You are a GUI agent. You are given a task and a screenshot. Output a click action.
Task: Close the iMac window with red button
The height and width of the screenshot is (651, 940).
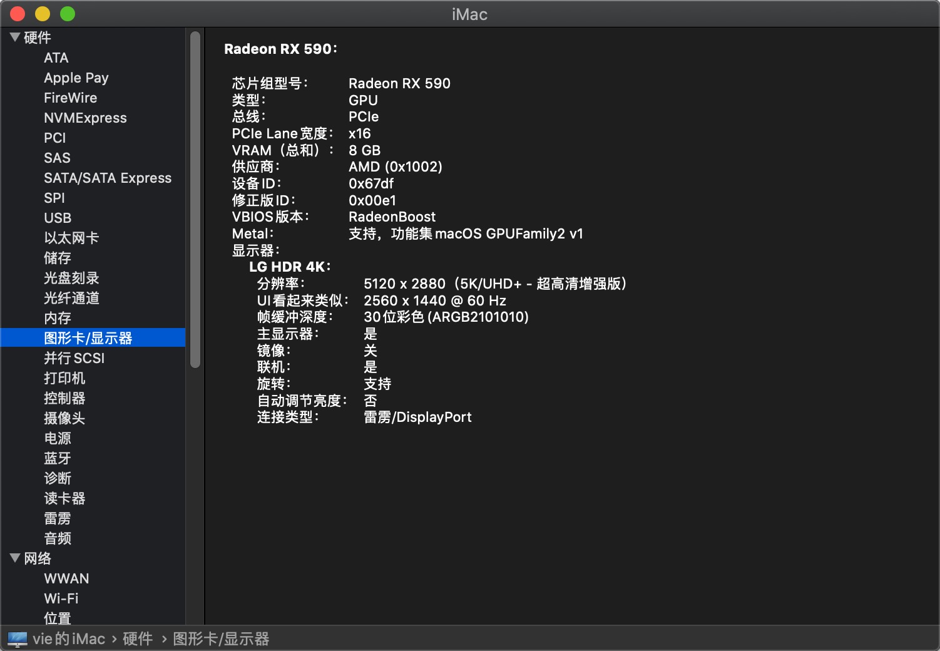coord(18,14)
